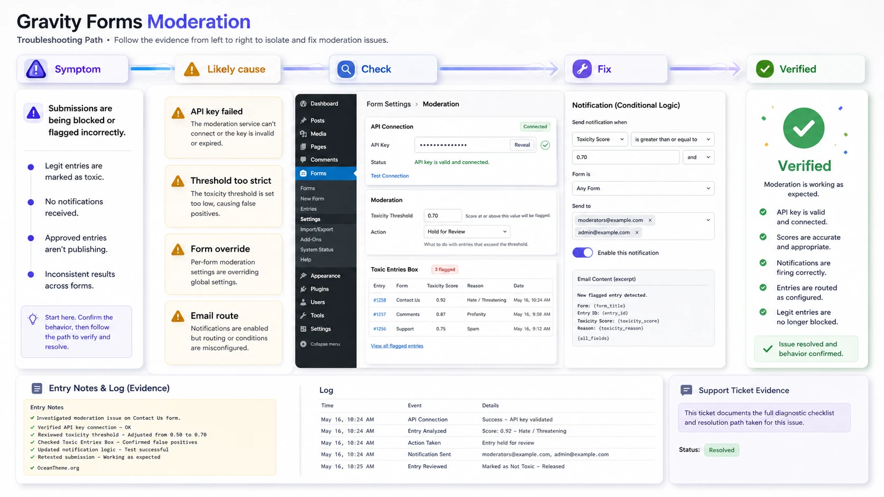Open the Toxicity Score dropdown
The height and width of the screenshot is (497, 884).
[600, 139]
